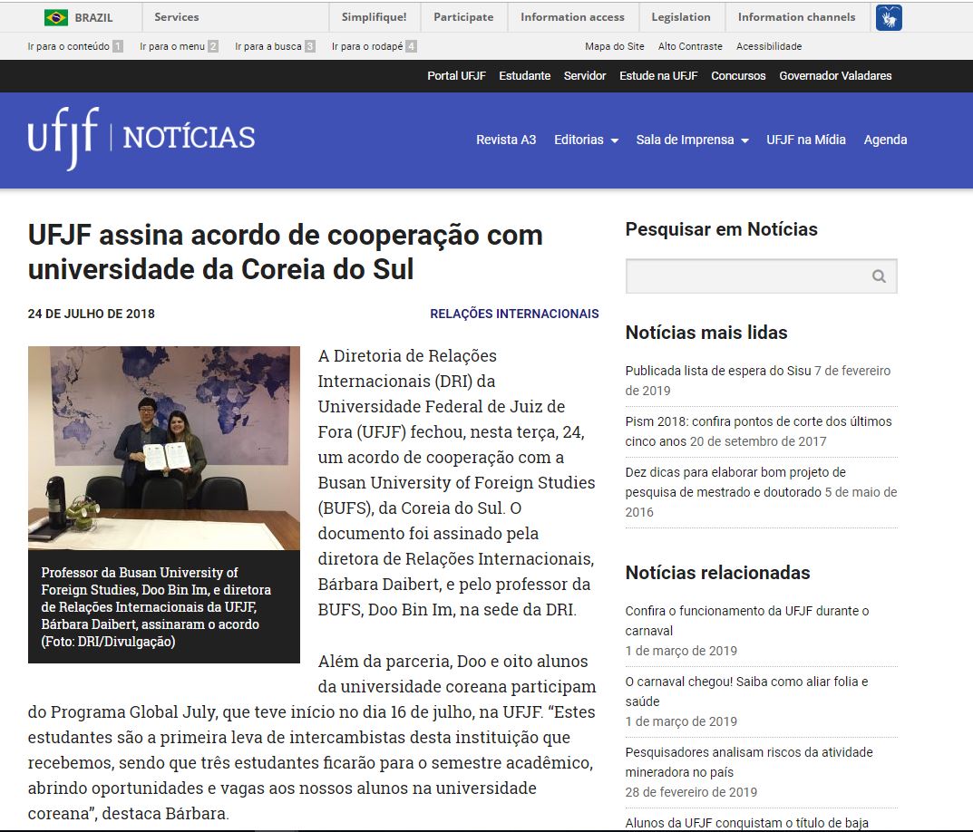Open 'Pesquisadores analisam riscos da atividade mineradora' news
The height and width of the screenshot is (832, 973).
click(749, 762)
